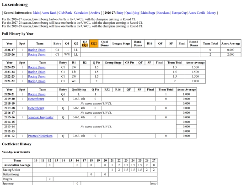Open the Qualifying link
The width and height of the screenshot is (247, 185).
[132, 13]
